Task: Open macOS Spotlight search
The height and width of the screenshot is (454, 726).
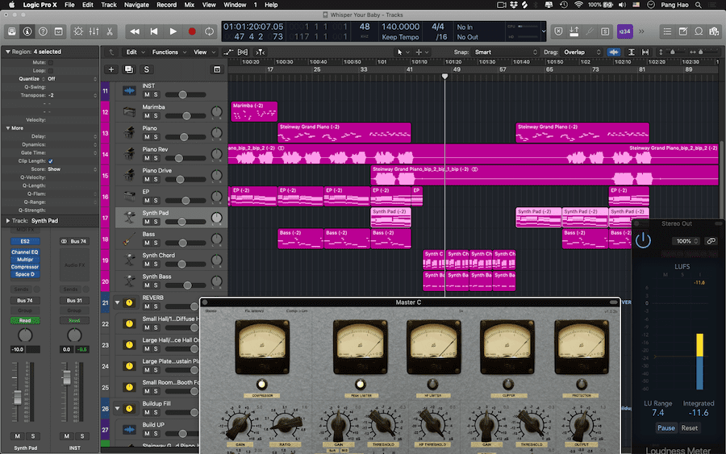Action: [699, 5]
